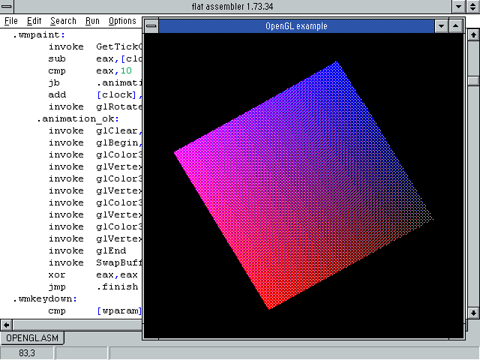480x360 pixels.
Task: Click the sub eax line
Action: tap(95, 58)
